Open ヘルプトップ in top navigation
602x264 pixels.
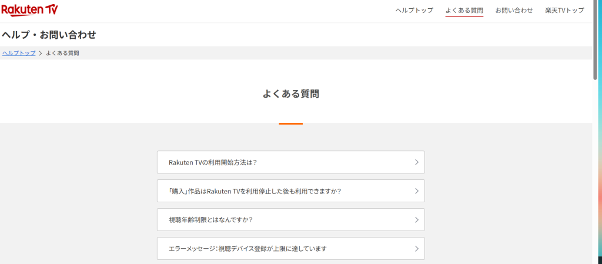tap(414, 11)
